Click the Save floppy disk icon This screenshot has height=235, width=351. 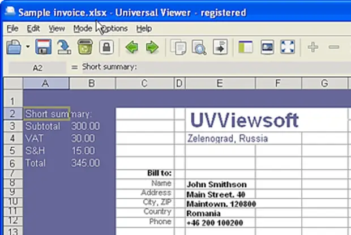pos(44,47)
